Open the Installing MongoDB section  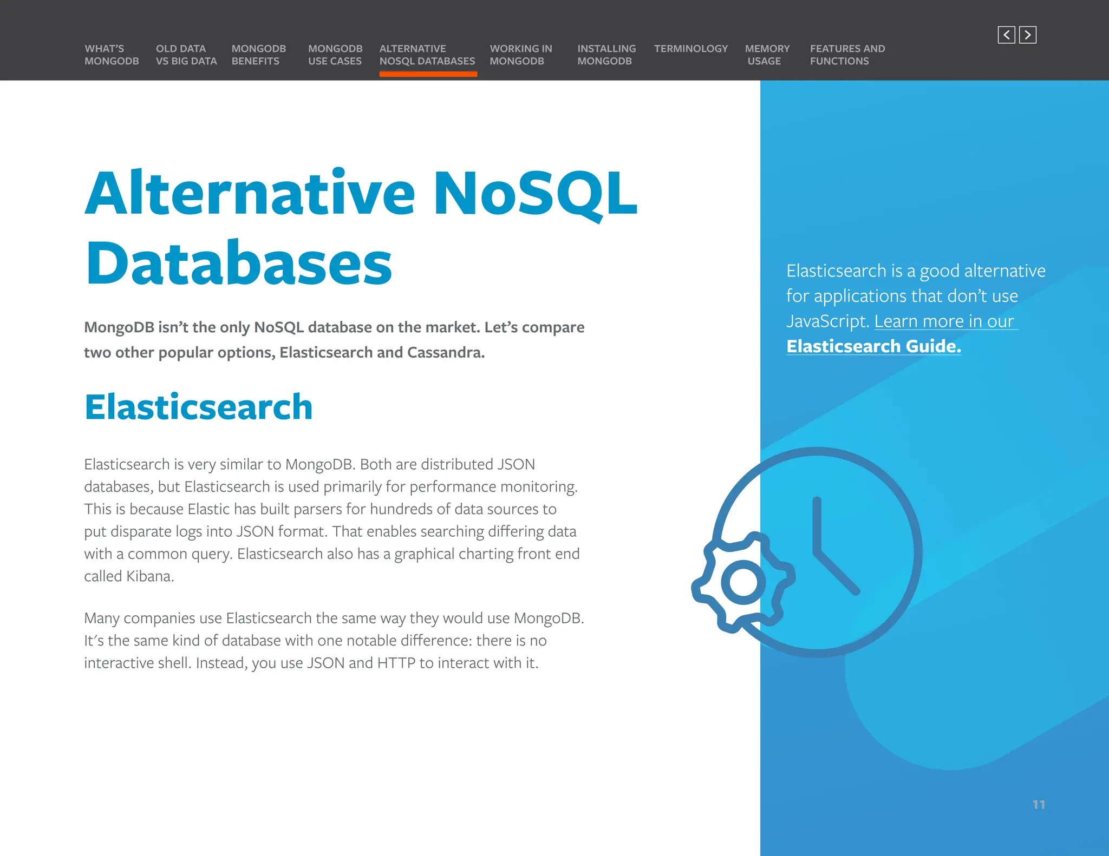coord(606,55)
